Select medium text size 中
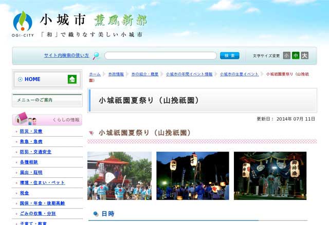 (x=296, y=55)
